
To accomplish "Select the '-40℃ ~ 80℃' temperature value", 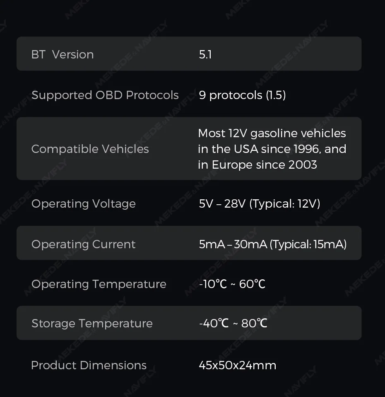I will coord(233,323).
